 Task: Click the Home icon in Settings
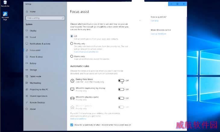tap(27, 11)
